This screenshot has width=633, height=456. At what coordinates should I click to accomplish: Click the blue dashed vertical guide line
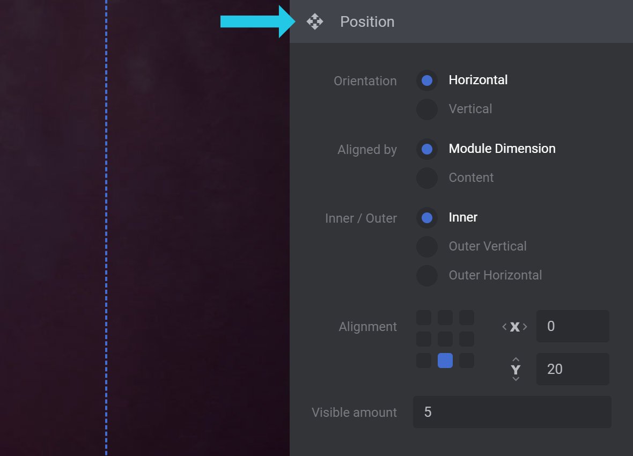[x=106, y=228]
